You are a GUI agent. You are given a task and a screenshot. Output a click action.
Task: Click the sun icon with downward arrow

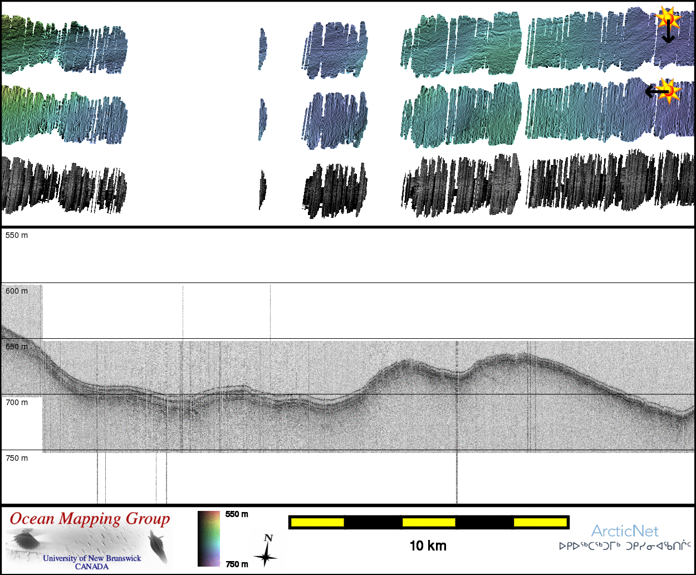coord(668,19)
